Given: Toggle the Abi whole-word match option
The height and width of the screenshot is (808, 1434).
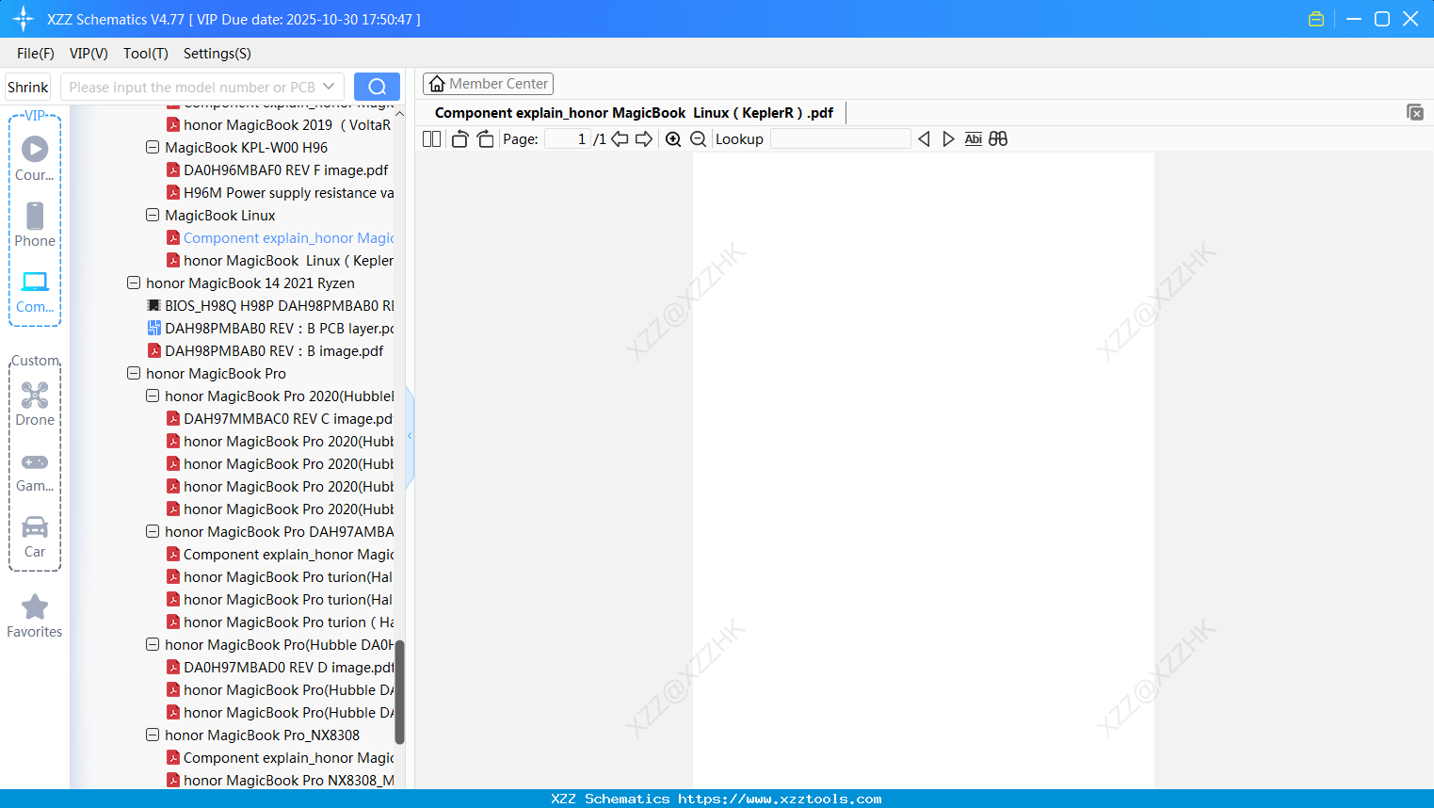Looking at the screenshot, I should 973,139.
